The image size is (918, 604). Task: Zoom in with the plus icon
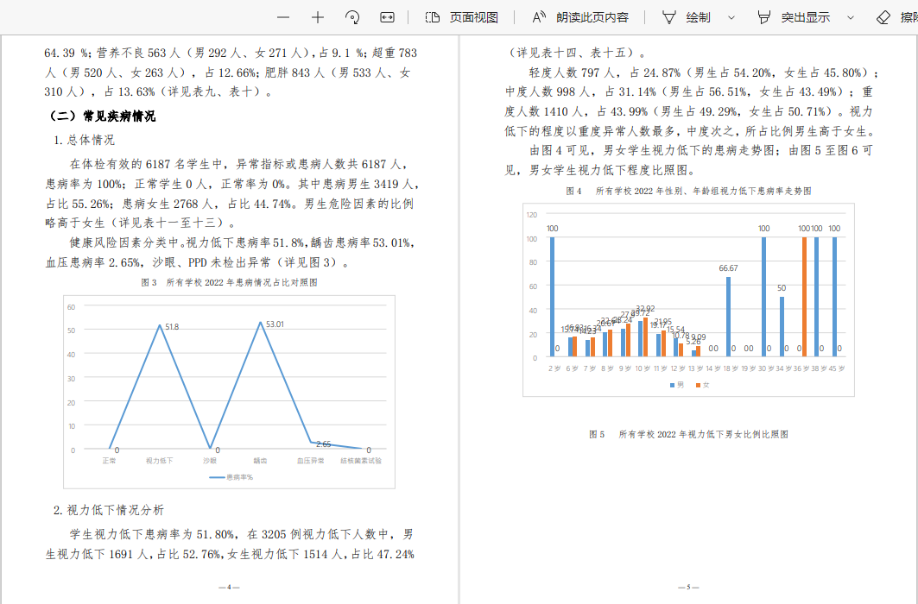coord(318,17)
